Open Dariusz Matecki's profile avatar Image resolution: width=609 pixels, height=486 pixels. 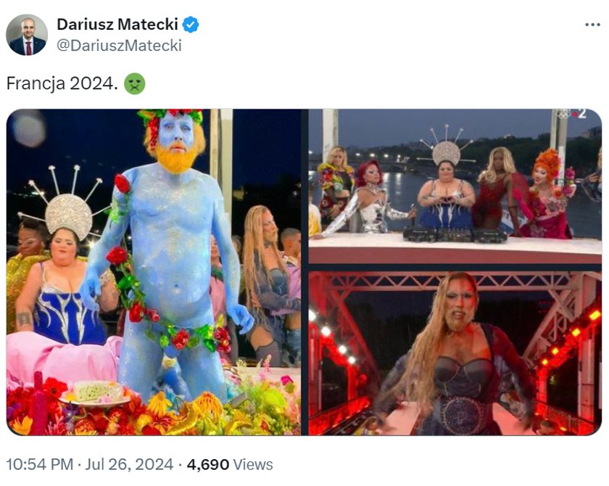[x=26, y=35]
